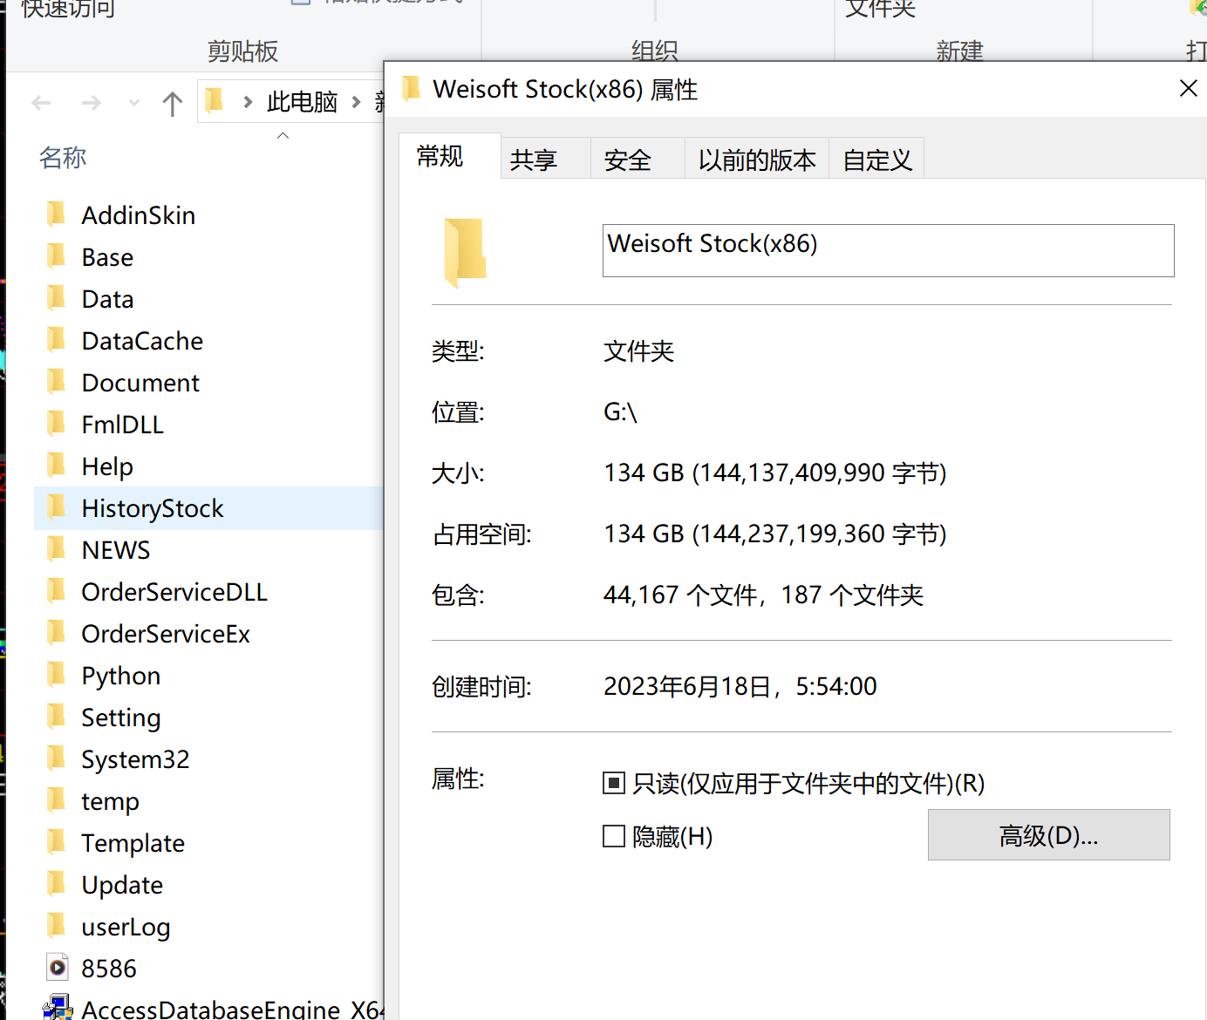Image resolution: width=1207 pixels, height=1020 pixels.
Task: Click the temp folder icon
Action: [x=56, y=799]
